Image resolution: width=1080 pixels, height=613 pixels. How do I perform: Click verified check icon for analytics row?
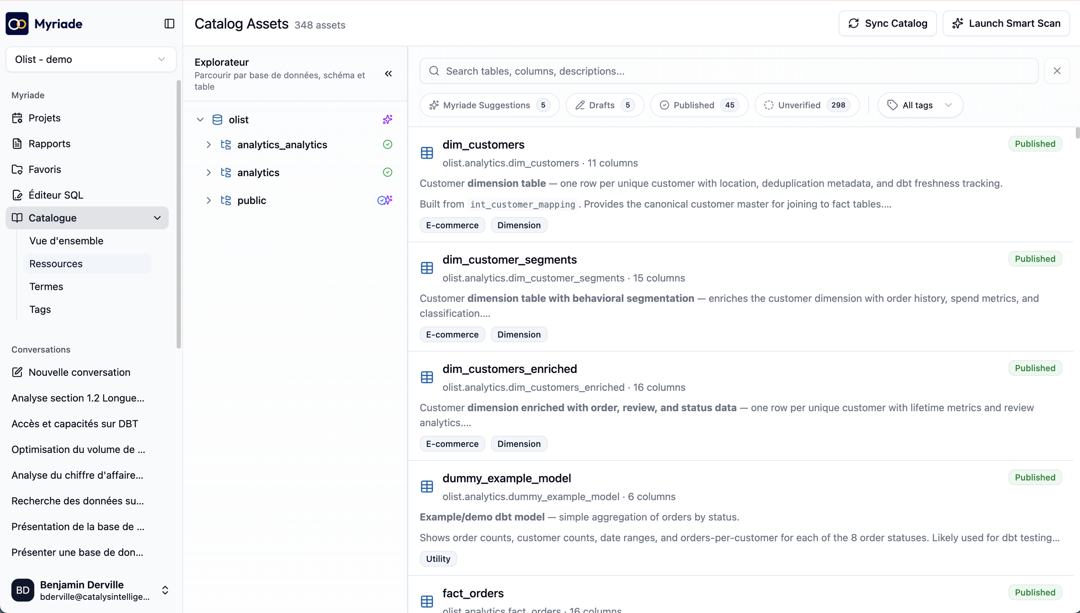(387, 172)
